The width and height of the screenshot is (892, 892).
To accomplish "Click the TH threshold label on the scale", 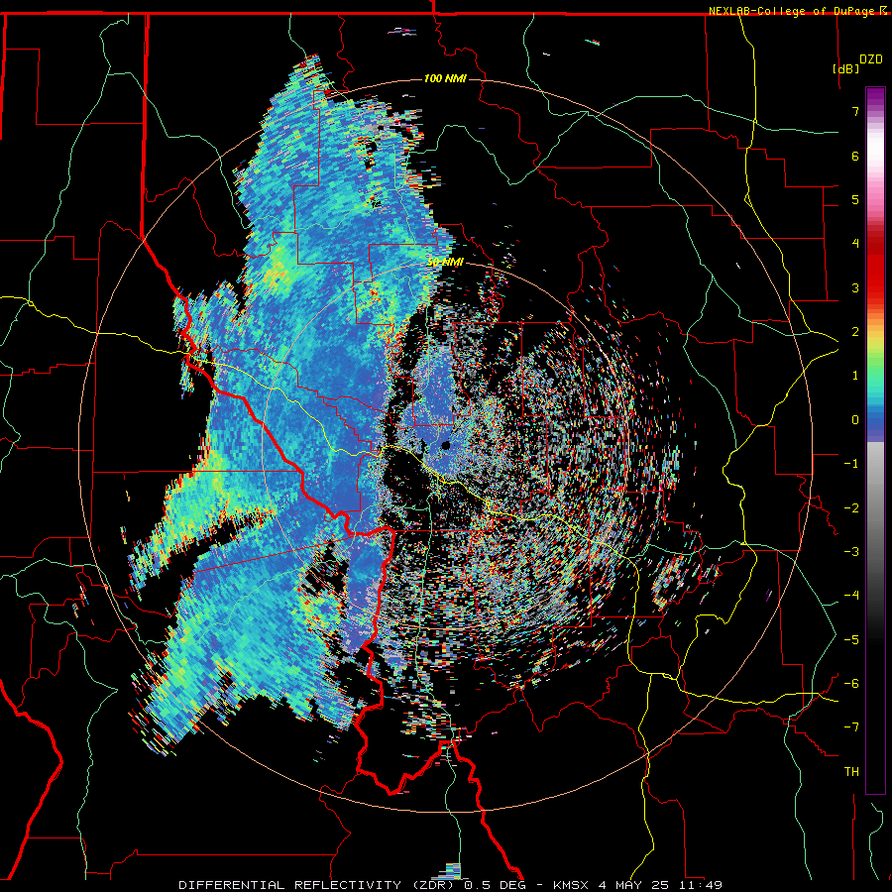I will pyautogui.click(x=851, y=772).
